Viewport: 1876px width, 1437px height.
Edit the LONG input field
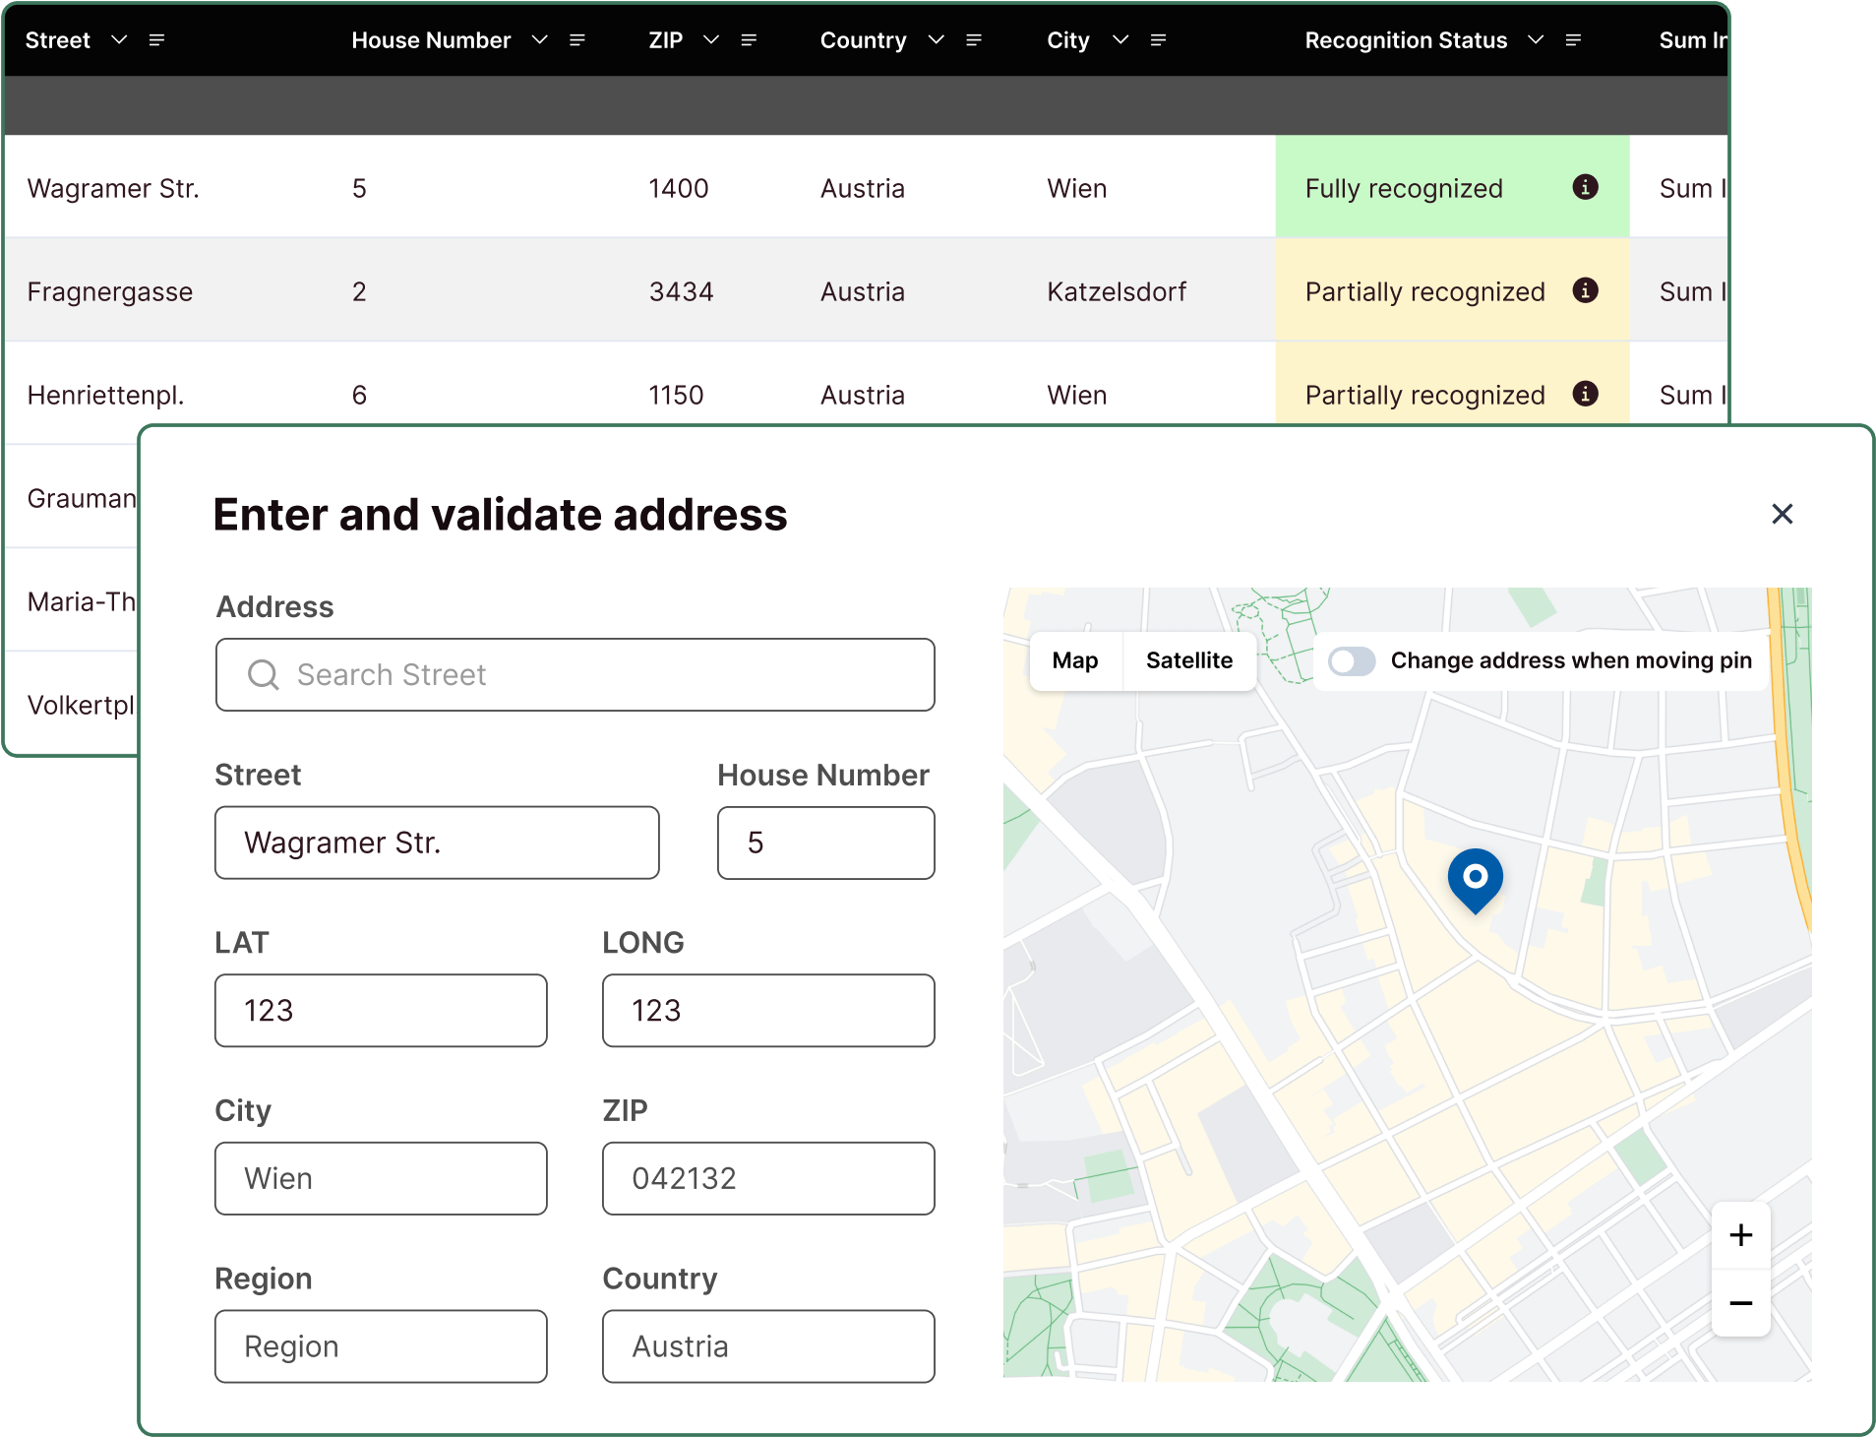coord(768,1011)
